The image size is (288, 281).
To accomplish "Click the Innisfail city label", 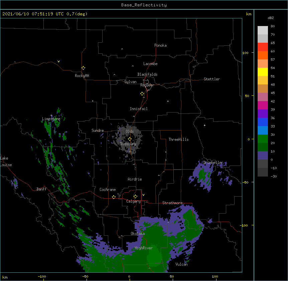I will (139, 109).
